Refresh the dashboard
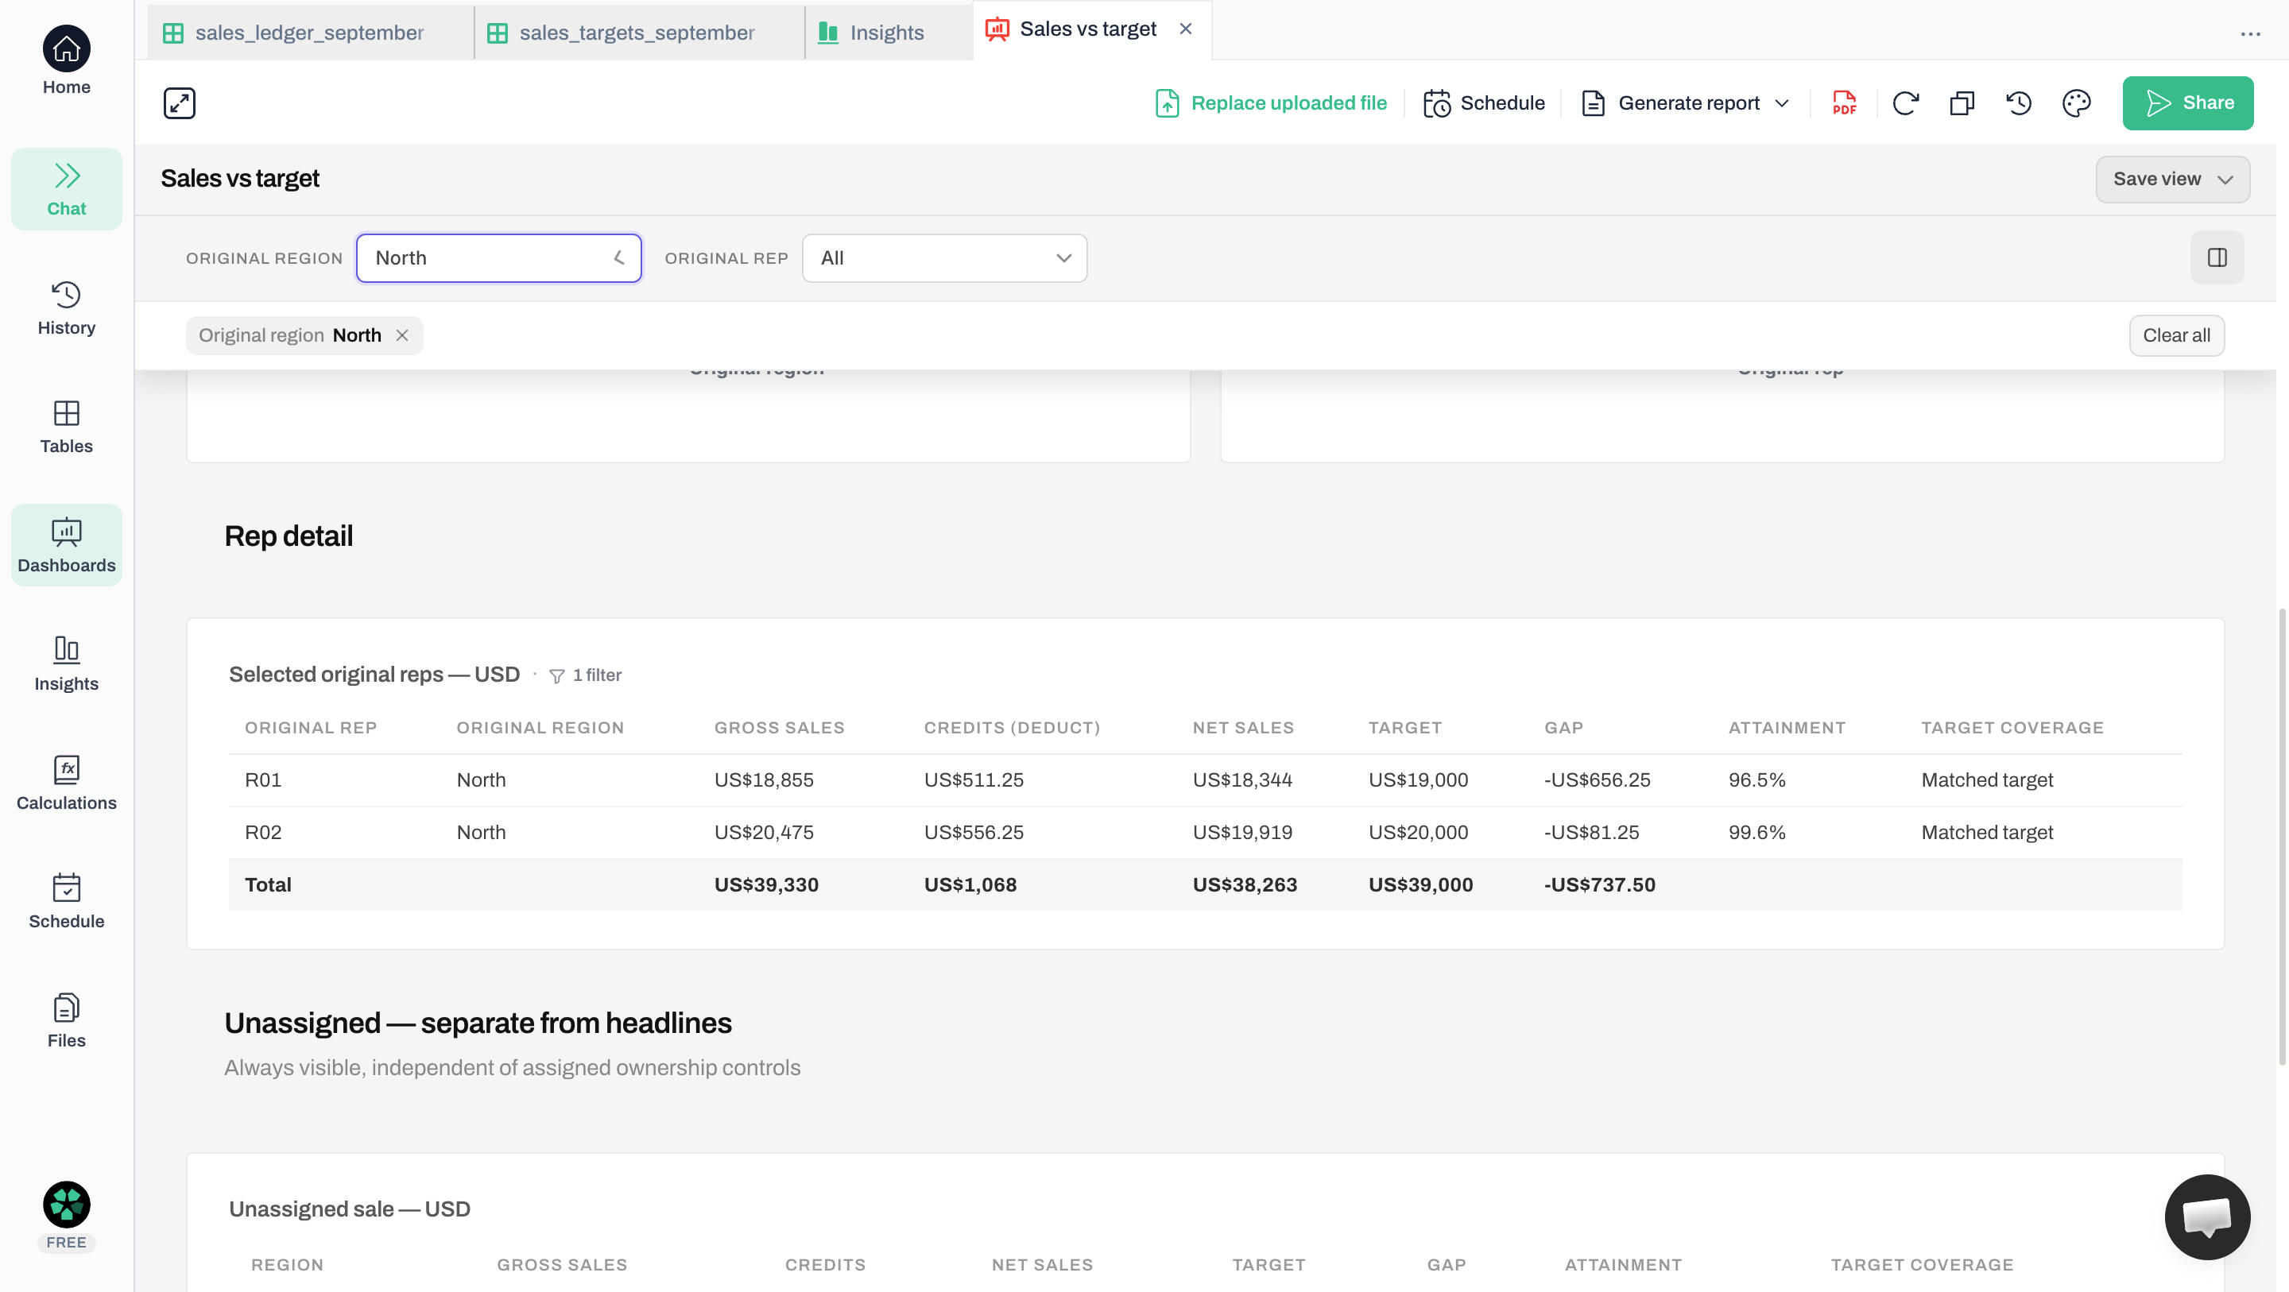 pyautogui.click(x=1905, y=103)
